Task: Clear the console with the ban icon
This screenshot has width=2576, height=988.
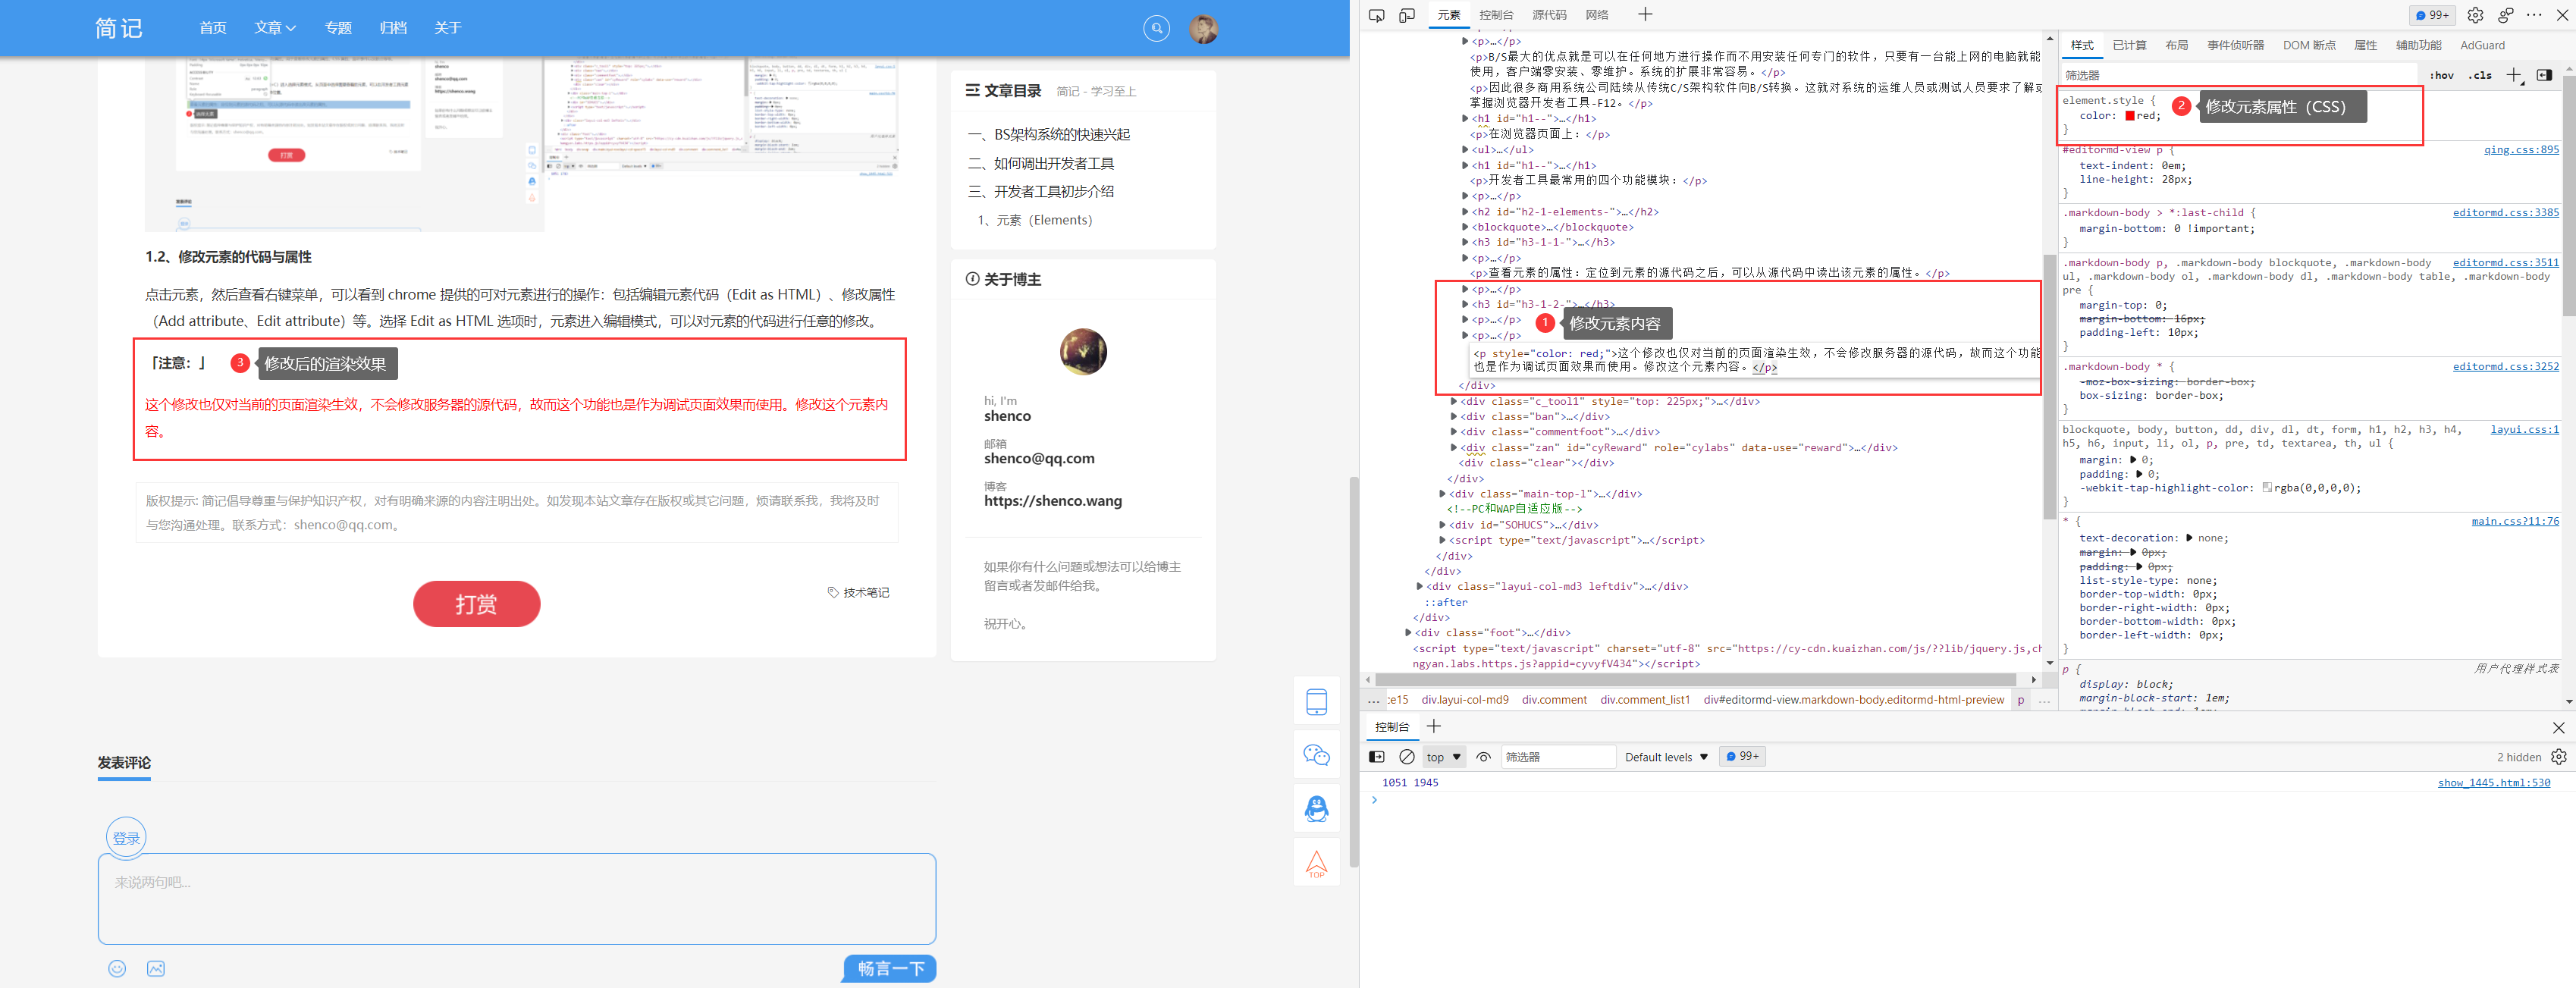Action: (x=1407, y=757)
